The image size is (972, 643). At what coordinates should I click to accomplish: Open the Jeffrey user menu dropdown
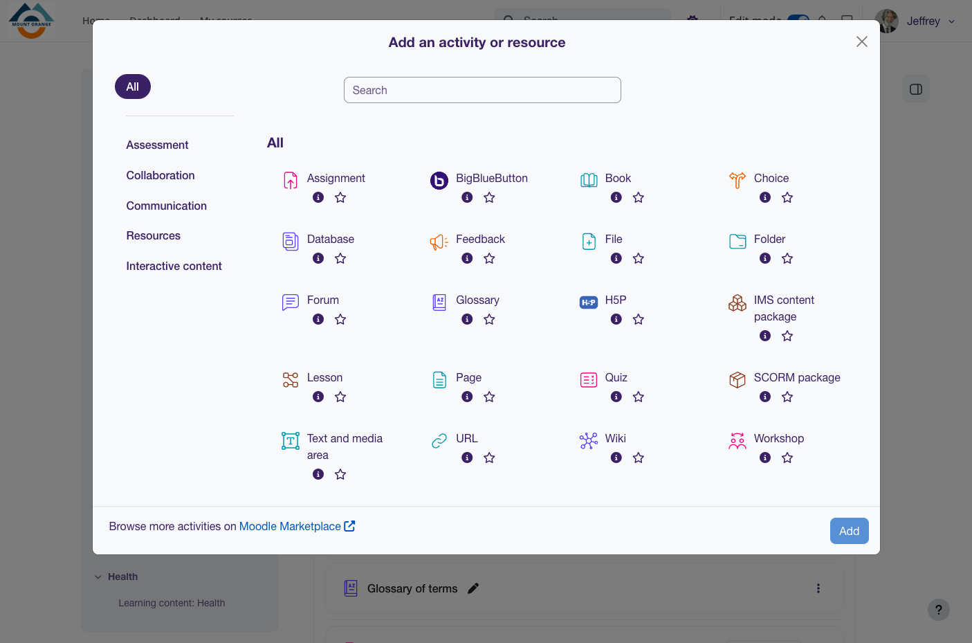pos(916,21)
